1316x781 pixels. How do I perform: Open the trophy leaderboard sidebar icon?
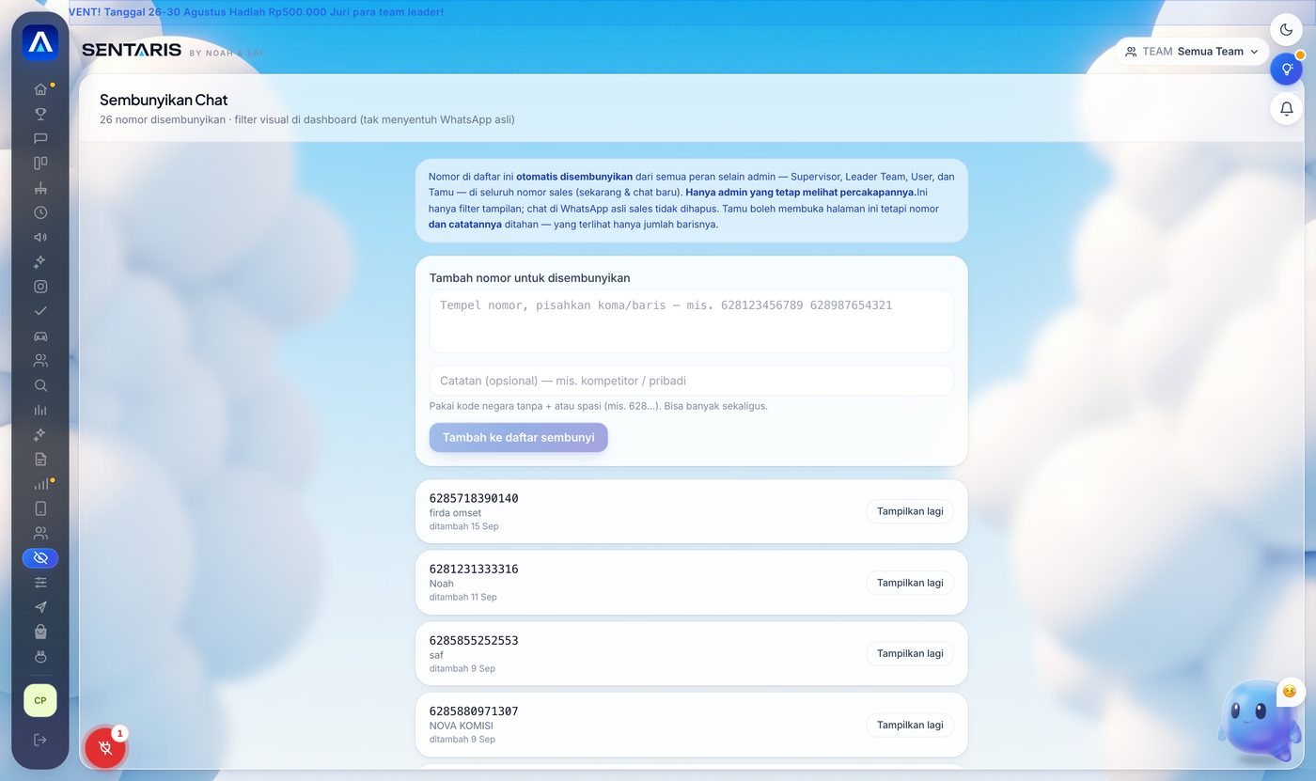point(40,114)
